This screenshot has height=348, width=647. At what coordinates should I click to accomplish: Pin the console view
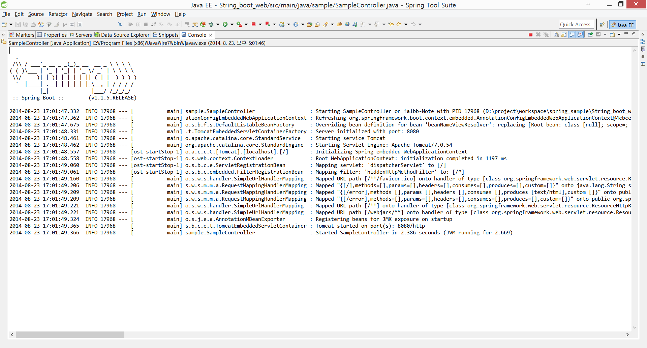click(x=590, y=35)
